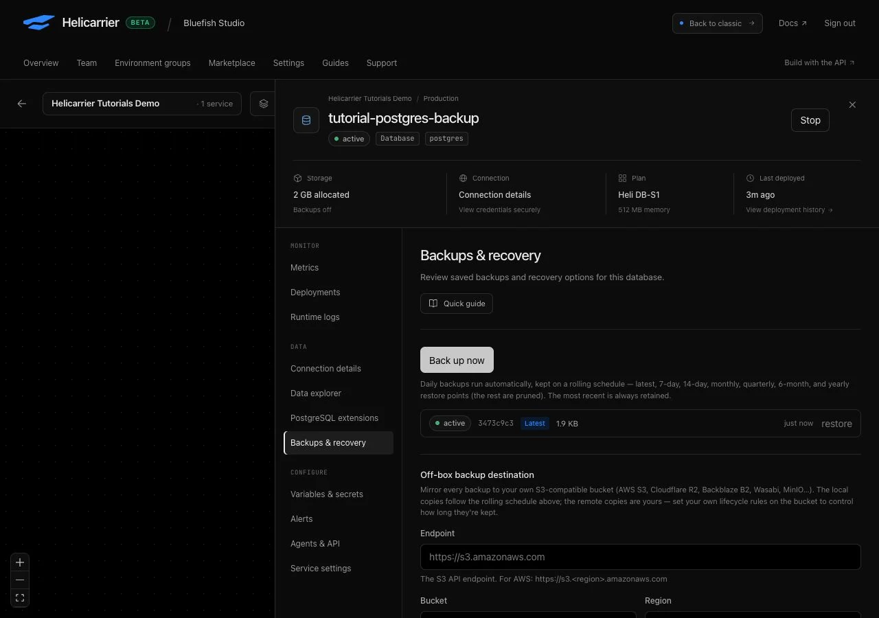Screen dimensions: 879x618
Task: Click the Last deployed clock icon
Action: pyautogui.click(x=750, y=178)
